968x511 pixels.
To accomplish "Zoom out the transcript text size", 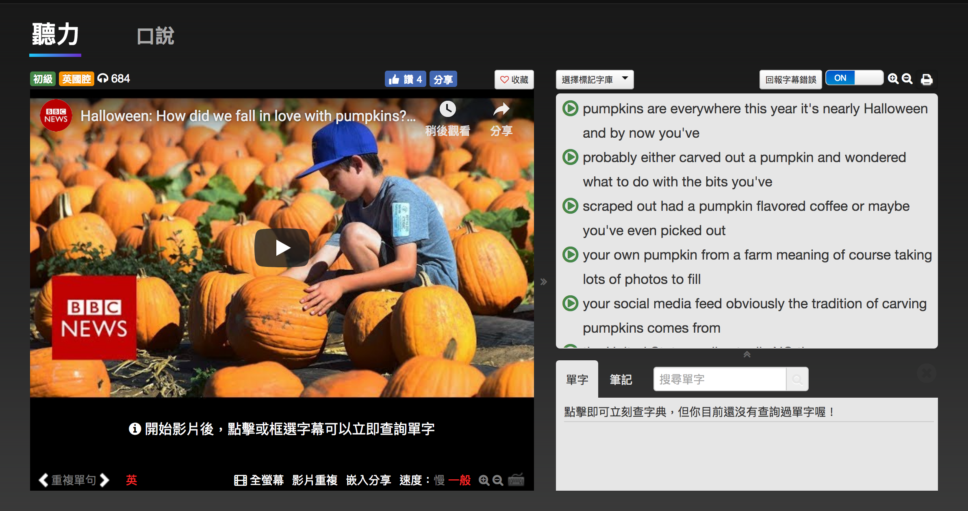I will (907, 79).
